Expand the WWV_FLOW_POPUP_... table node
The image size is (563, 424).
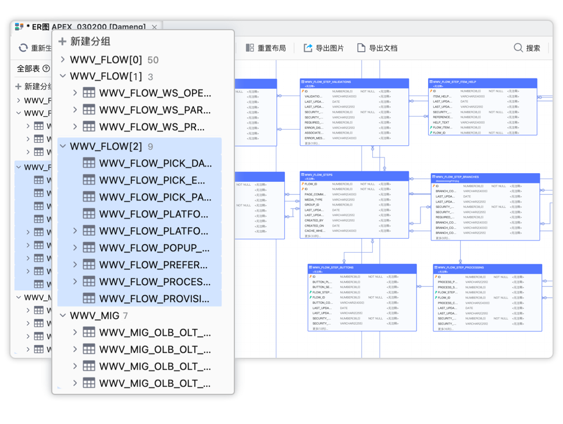click(75, 247)
